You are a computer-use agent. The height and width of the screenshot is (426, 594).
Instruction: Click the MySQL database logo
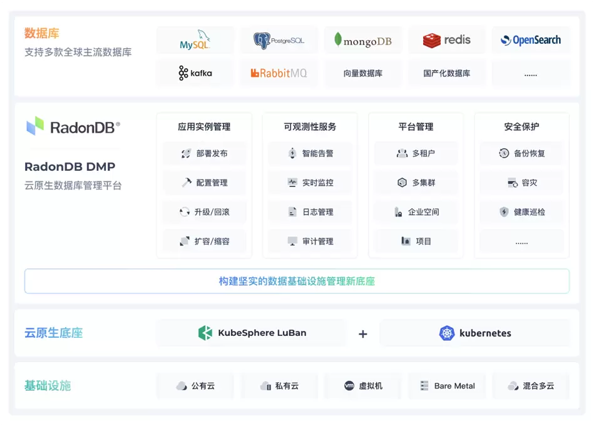pyautogui.click(x=195, y=41)
